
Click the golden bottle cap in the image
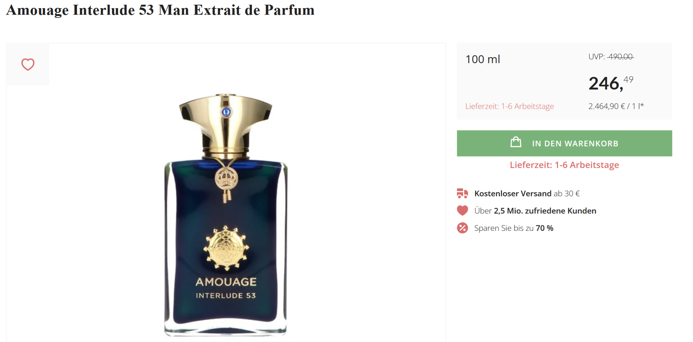click(226, 125)
